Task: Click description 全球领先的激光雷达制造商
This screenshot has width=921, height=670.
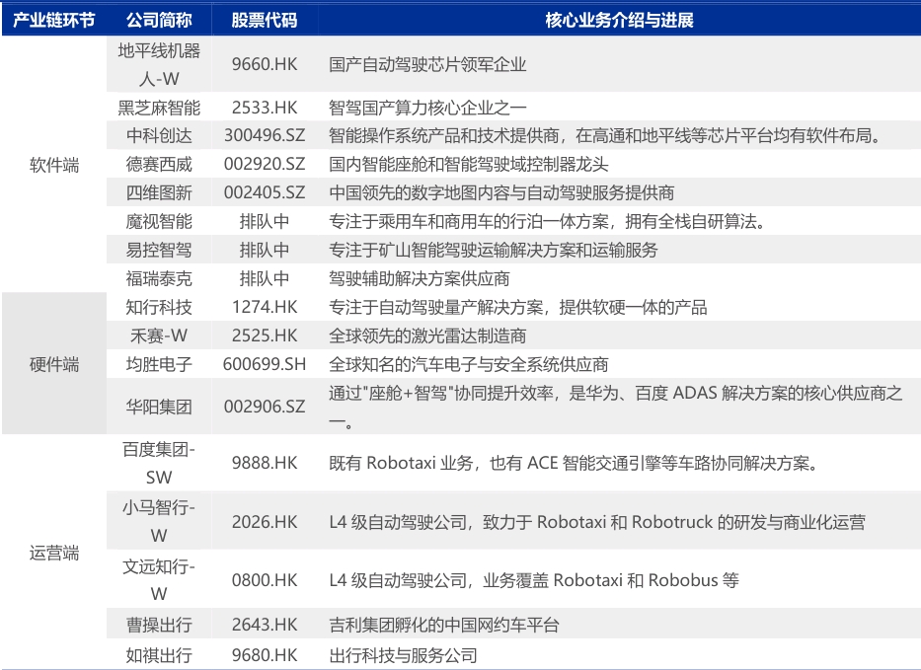Action: click(427, 335)
